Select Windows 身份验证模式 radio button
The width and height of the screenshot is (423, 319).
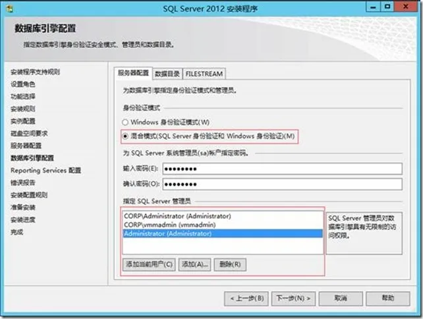pyautogui.click(x=125, y=122)
